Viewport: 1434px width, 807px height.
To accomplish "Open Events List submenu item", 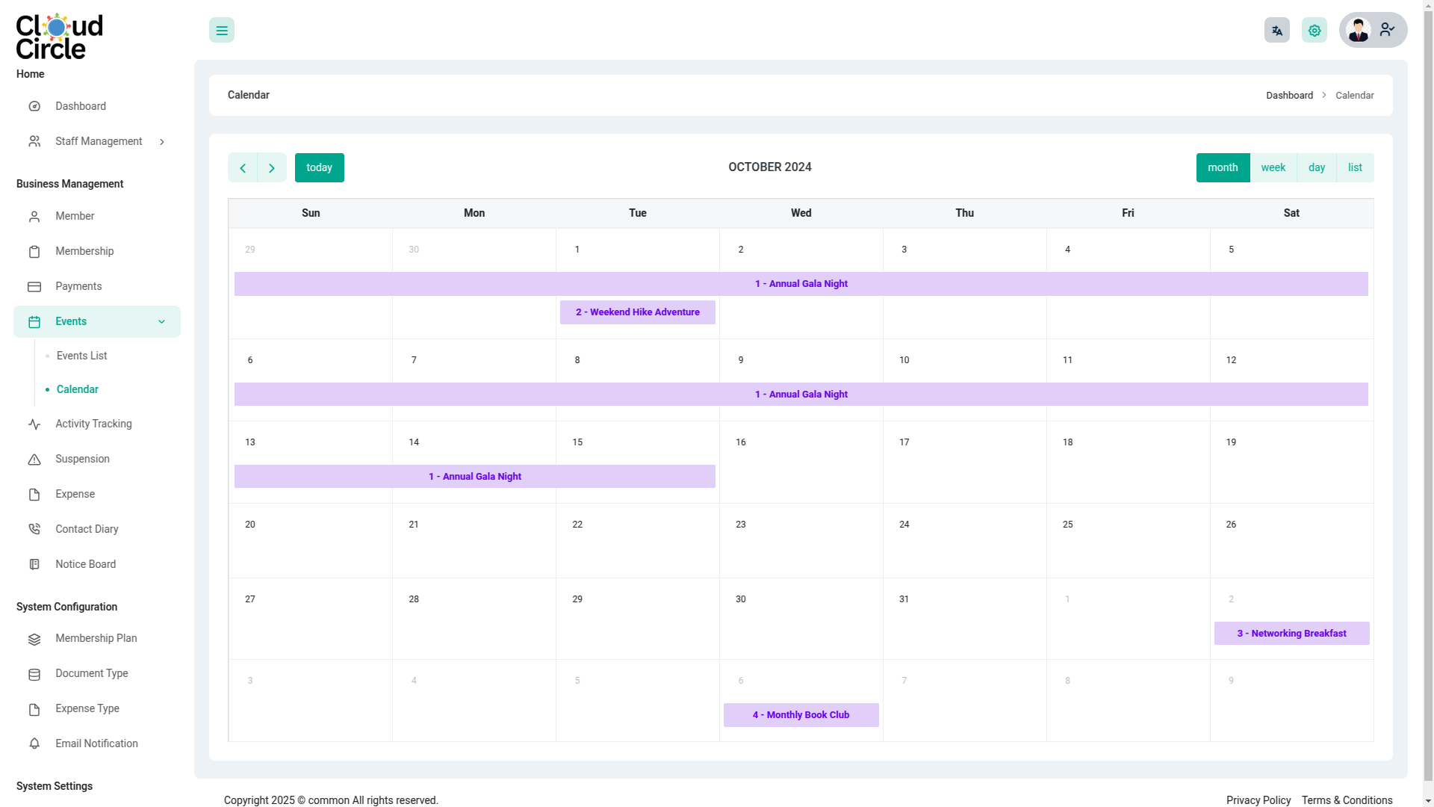I will click(x=81, y=356).
